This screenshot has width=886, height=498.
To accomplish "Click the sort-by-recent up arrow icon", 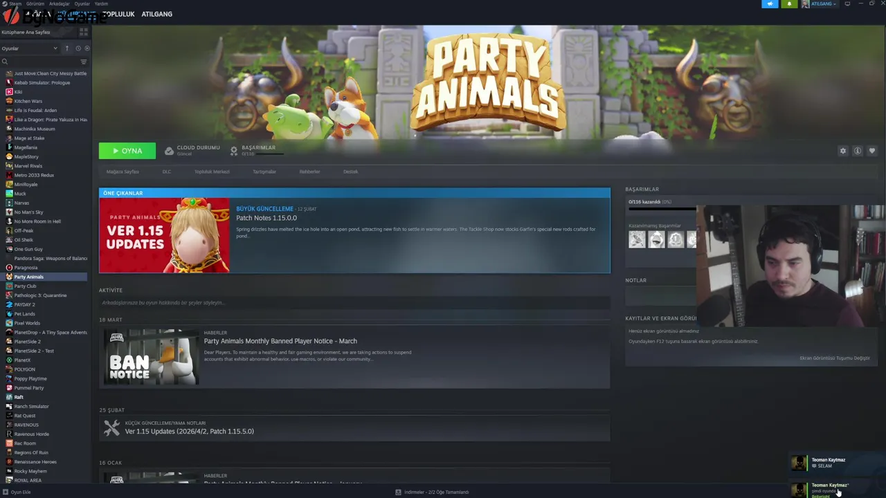I will pos(67,48).
